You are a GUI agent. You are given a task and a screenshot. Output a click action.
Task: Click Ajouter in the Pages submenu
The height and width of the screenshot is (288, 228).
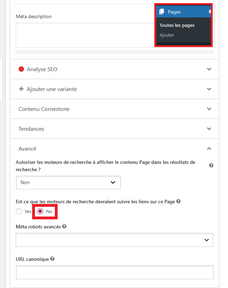tap(167, 35)
